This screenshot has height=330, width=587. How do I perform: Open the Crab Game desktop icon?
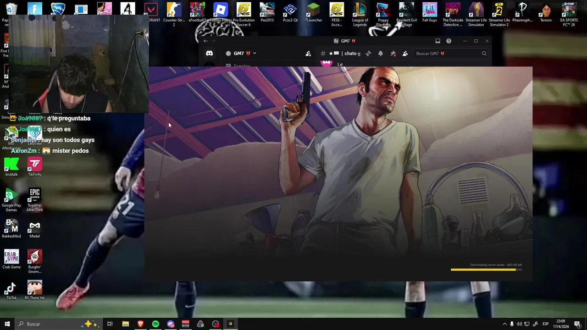point(11,259)
